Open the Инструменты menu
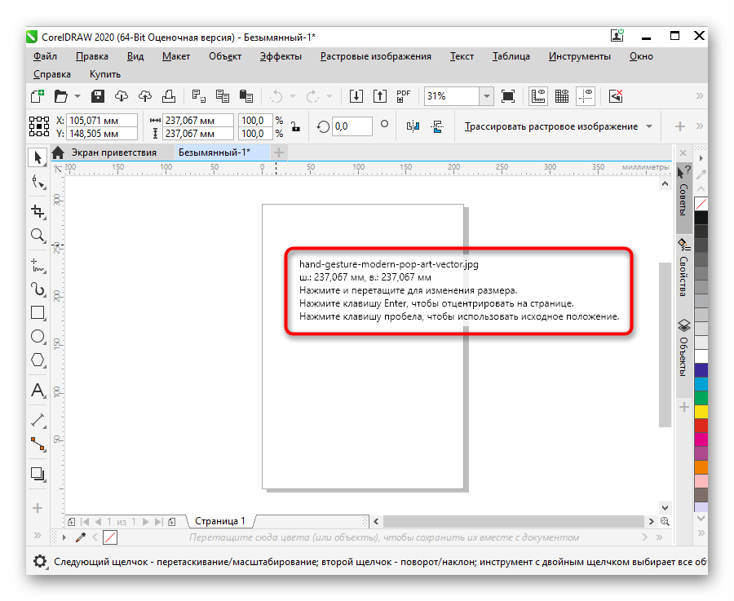Viewport: 734px width, 601px height. pyautogui.click(x=580, y=56)
